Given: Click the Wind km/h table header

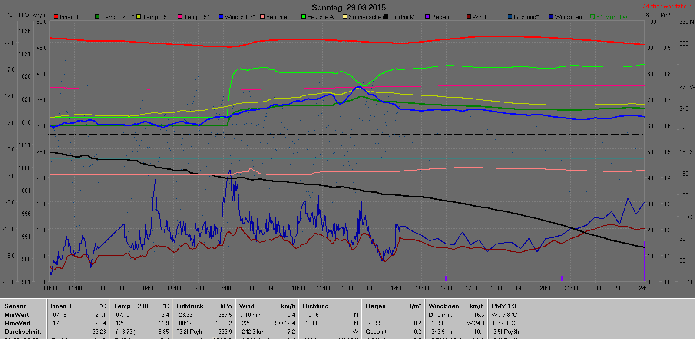Looking at the screenshot, I should coord(267,306).
